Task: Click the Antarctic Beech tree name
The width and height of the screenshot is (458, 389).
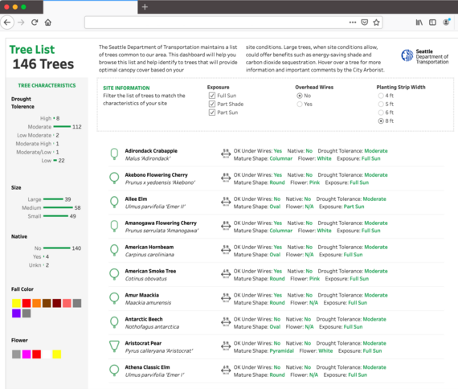Action: click(144, 319)
